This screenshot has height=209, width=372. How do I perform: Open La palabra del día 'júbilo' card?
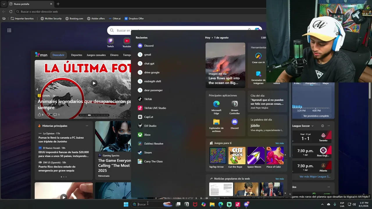[x=267, y=125]
